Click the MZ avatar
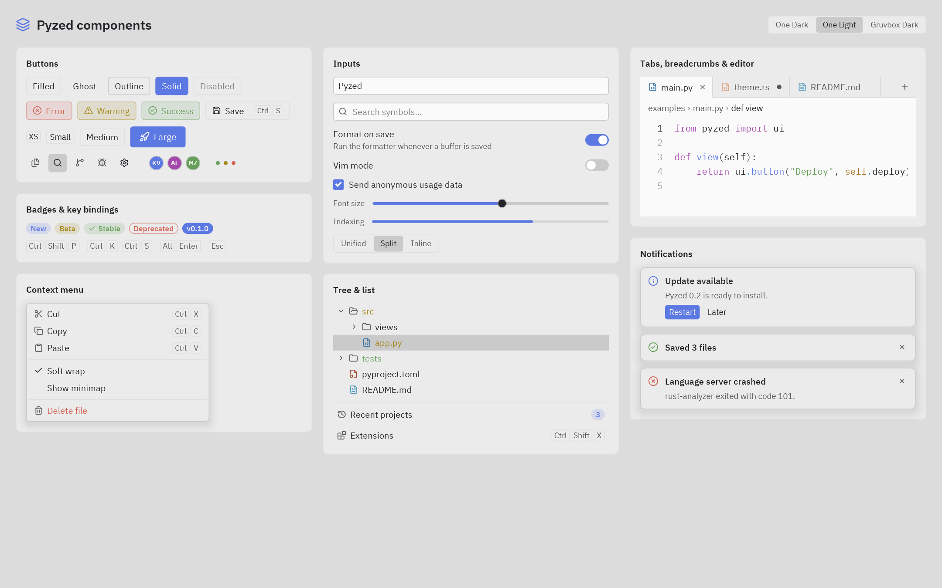The height and width of the screenshot is (588, 942). tap(193, 163)
